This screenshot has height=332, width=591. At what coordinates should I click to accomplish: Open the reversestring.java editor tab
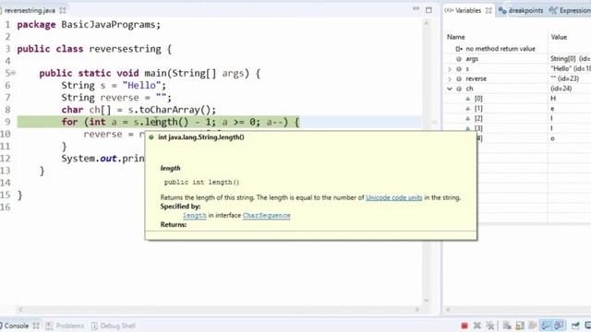[30, 10]
